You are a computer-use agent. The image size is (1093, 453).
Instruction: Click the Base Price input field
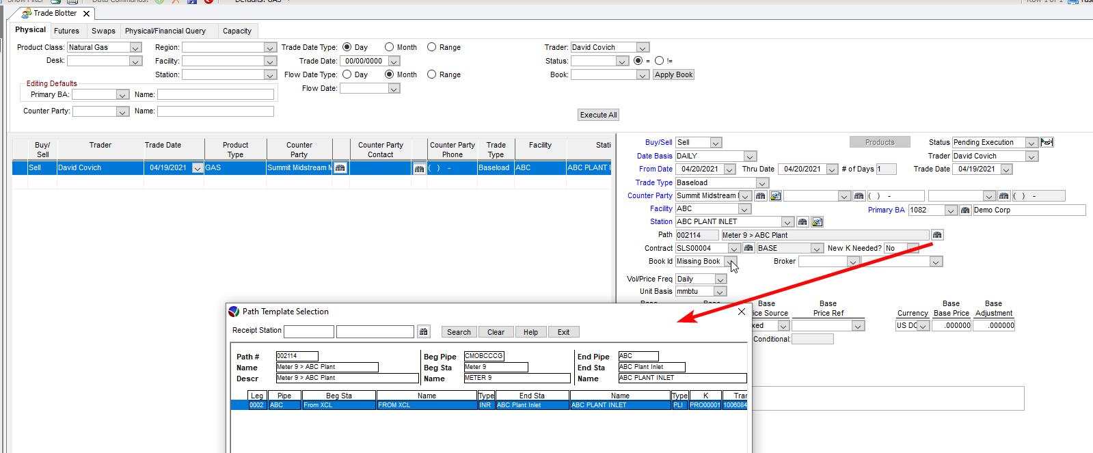pyautogui.click(x=952, y=326)
